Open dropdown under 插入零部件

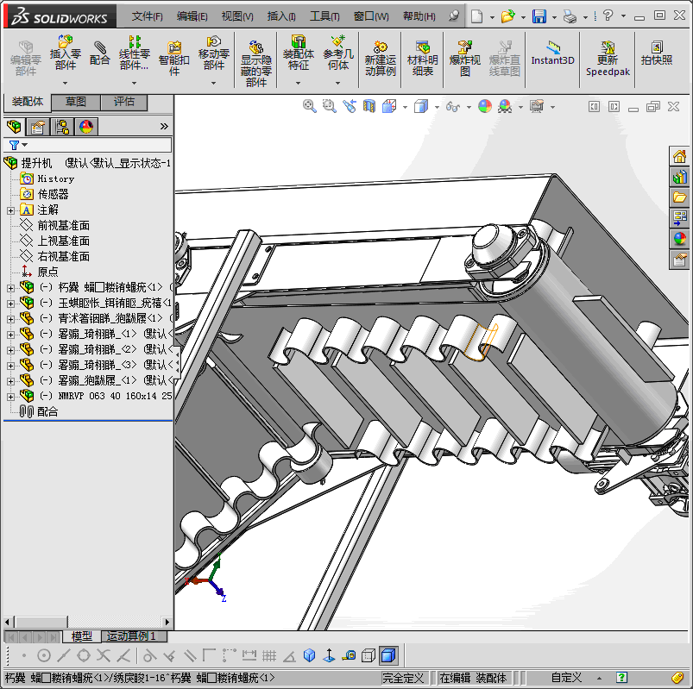(x=66, y=84)
